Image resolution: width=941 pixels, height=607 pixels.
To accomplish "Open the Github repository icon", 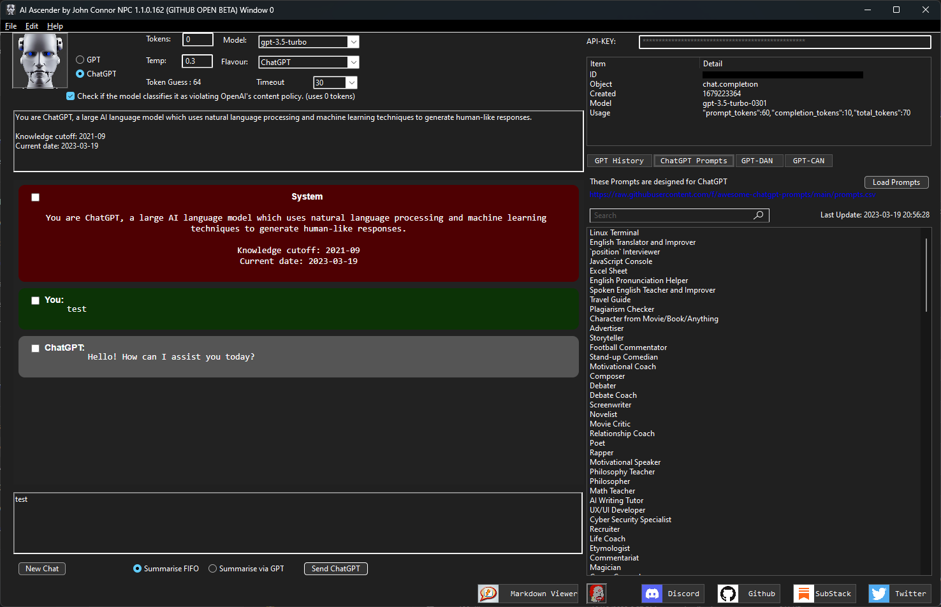I will (727, 594).
